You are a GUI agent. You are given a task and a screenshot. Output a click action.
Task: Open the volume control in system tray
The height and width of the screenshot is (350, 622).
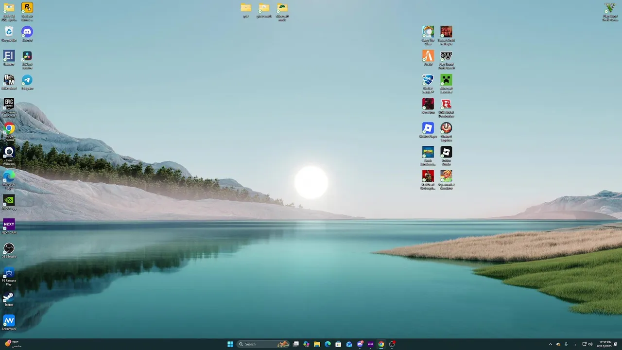(x=590, y=344)
